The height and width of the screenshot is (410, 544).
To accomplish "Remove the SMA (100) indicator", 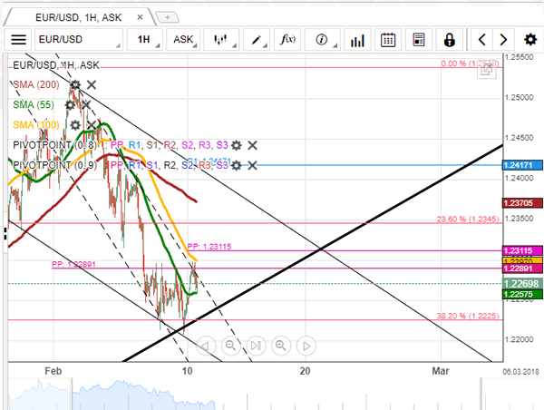I will point(92,125).
